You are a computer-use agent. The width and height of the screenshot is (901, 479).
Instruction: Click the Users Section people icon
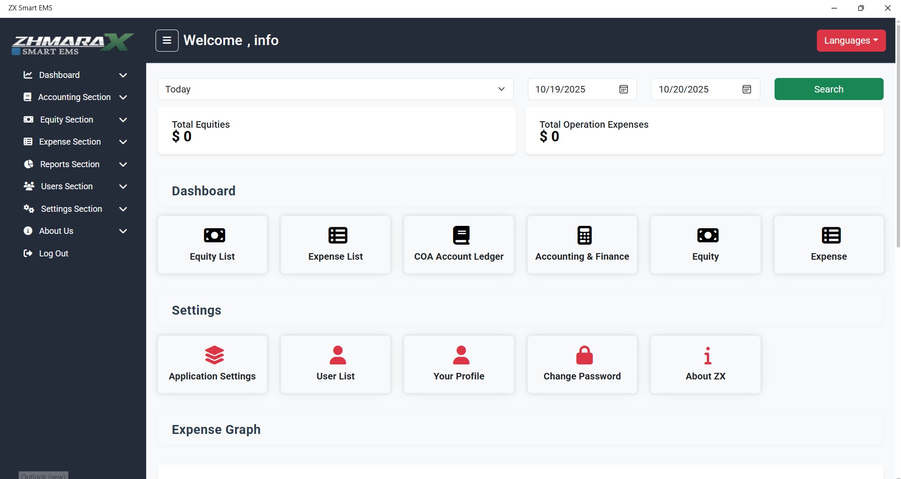[29, 186]
